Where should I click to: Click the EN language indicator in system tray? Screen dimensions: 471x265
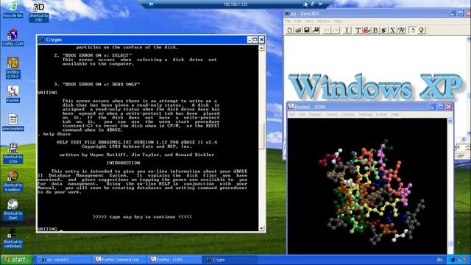point(439,260)
